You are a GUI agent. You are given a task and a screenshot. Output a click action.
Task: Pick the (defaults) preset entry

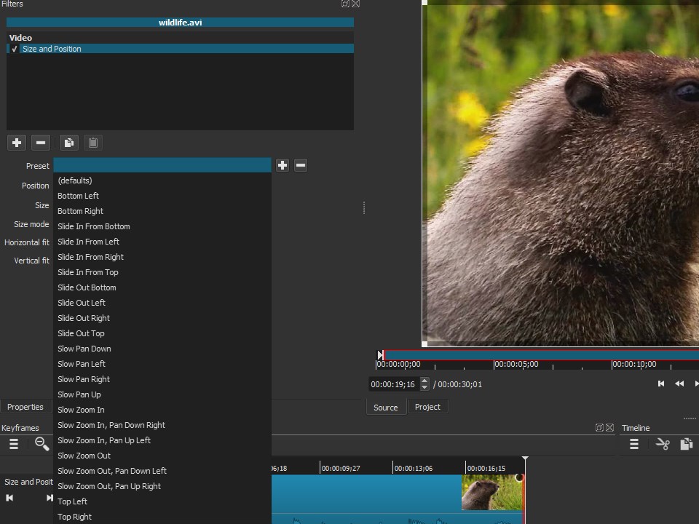tap(74, 180)
